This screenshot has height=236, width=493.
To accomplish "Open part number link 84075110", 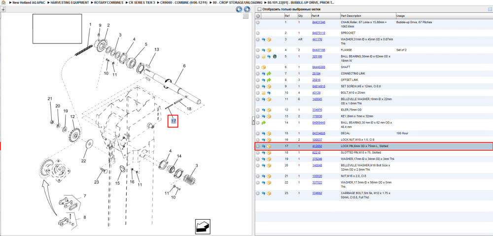I will (318, 33).
